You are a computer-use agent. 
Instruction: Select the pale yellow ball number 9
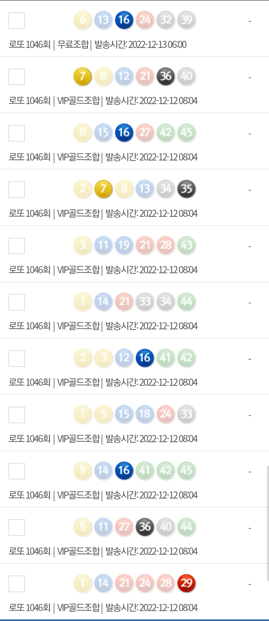[82, 470]
